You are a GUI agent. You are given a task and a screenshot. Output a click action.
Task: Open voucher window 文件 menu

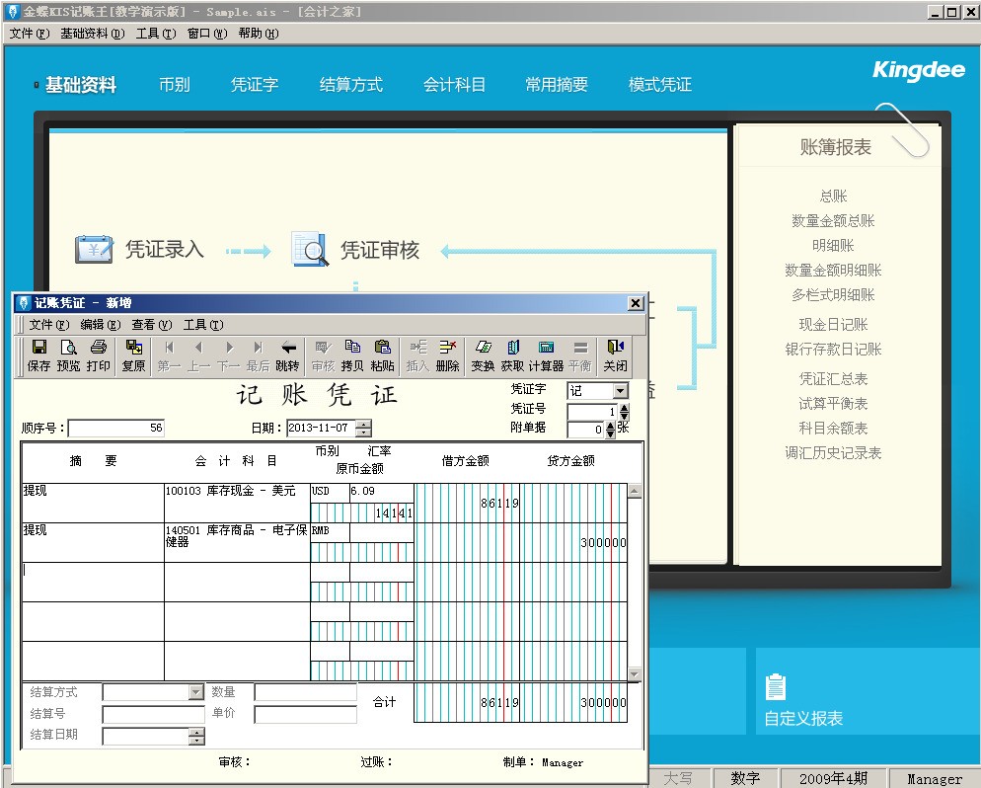[x=49, y=324]
